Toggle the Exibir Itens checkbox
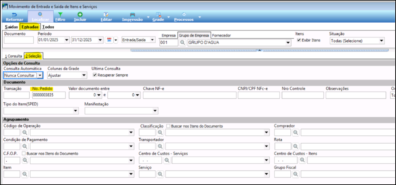 (x=299, y=40)
